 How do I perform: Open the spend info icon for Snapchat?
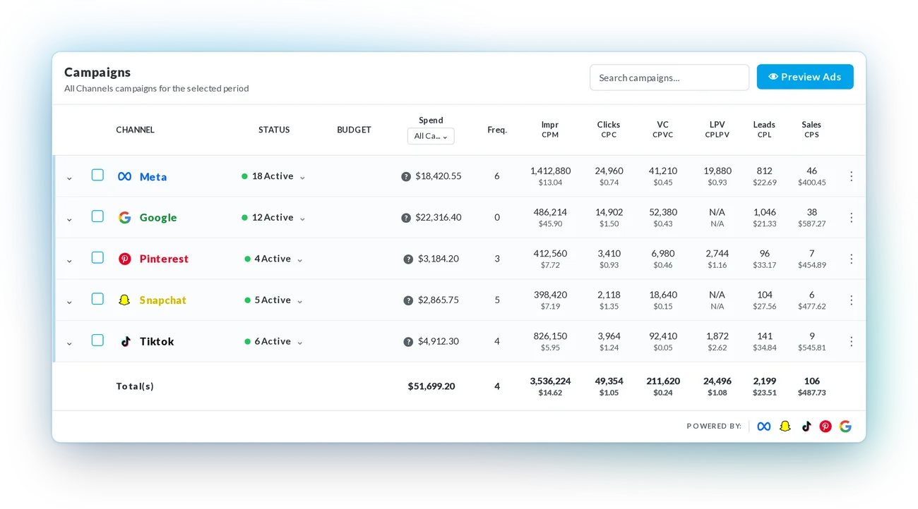tap(408, 300)
